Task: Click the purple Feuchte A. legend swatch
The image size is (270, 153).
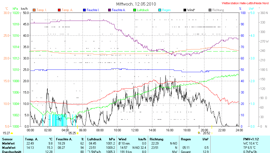Action: pyautogui.click(x=109, y=10)
